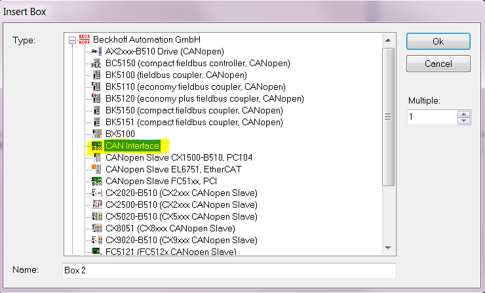Click the FC51xx PCI slave icon
Image resolution: width=485 pixels, height=293 pixels.
pos(97,181)
